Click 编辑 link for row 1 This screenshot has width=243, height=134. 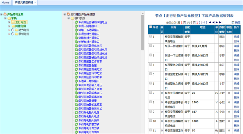[237, 37]
